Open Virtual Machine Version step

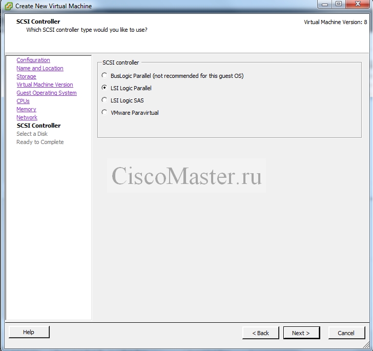(45, 85)
